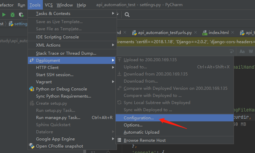Close the index.html editor tab
This screenshot has height=153, width=255.
click(234, 33)
